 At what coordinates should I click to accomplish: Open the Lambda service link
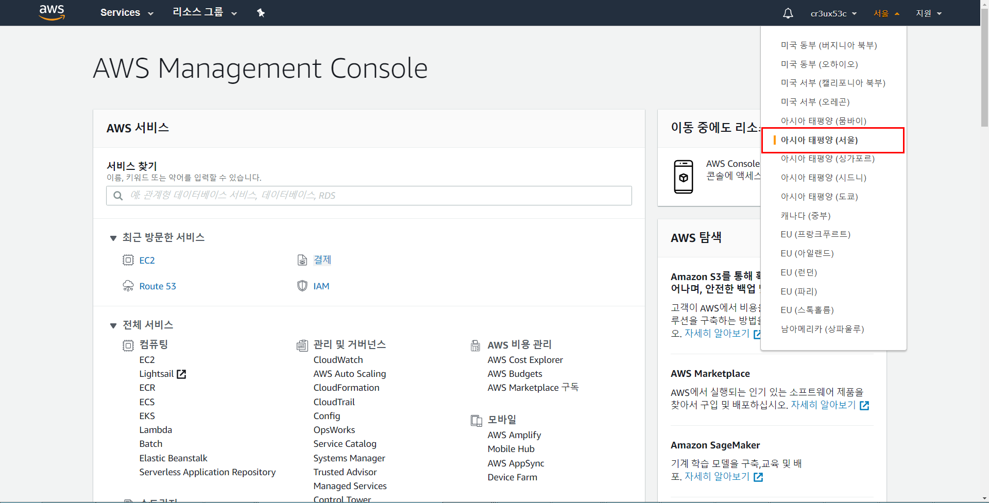(x=156, y=430)
